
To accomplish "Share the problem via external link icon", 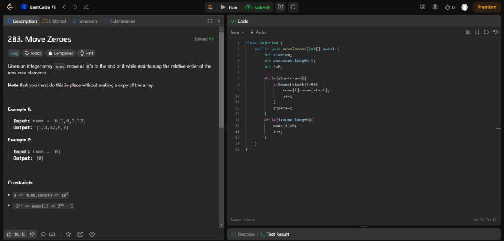I will click(80, 234).
